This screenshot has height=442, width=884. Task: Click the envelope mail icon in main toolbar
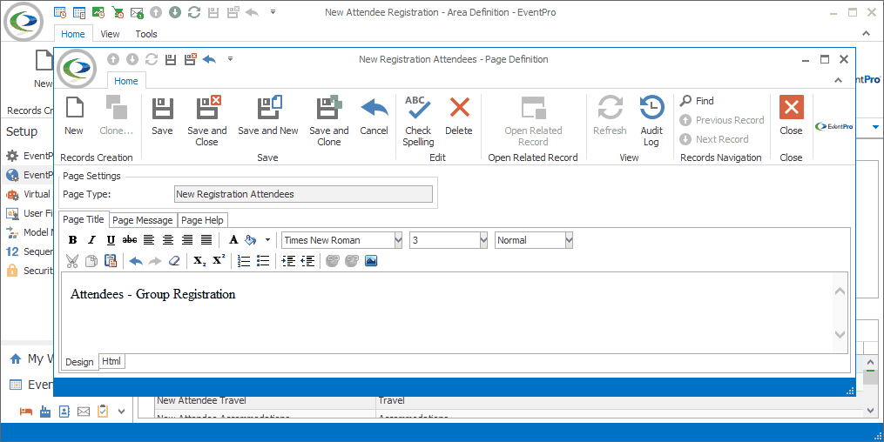(137, 12)
